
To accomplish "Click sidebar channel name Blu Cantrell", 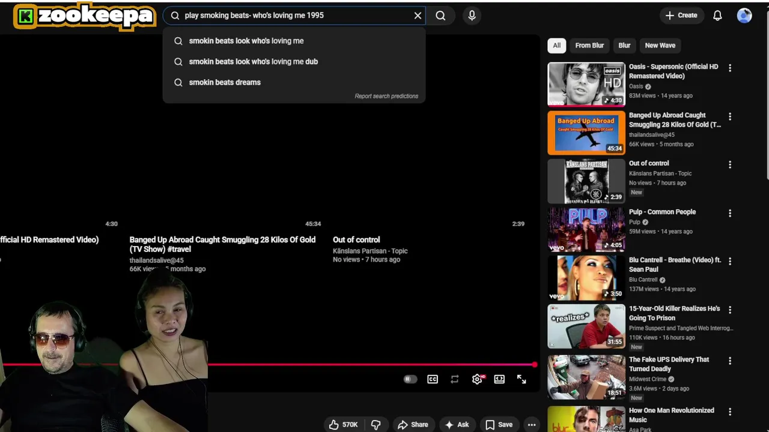I will click(643, 280).
